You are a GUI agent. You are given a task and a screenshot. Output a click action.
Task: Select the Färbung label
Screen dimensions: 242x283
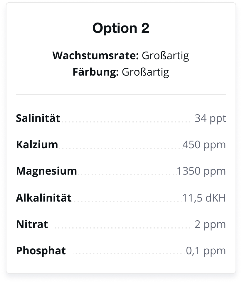pyautogui.click(x=96, y=72)
